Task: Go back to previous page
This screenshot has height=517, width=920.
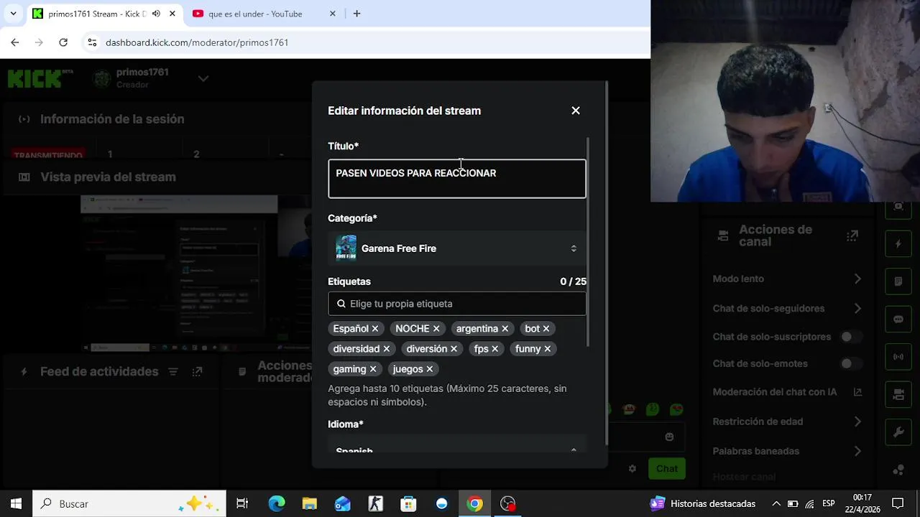Action: click(x=15, y=42)
